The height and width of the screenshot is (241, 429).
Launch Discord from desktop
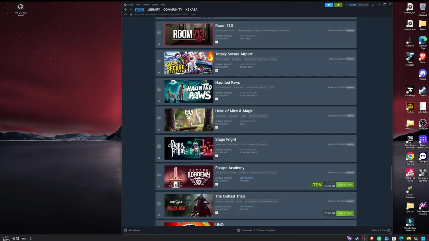pyautogui.click(x=423, y=75)
